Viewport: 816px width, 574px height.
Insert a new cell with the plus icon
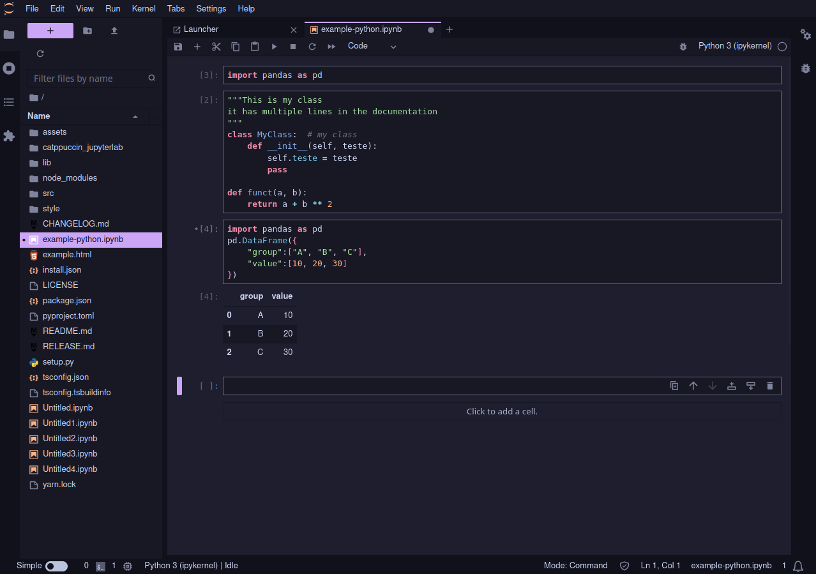pyautogui.click(x=197, y=46)
